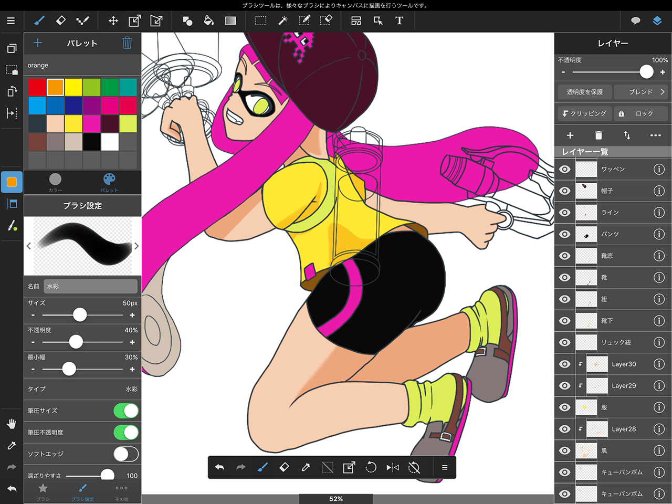Select the orange swatch in the palette
Image resolution: width=672 pixels, height=504 pixels.
55,87
